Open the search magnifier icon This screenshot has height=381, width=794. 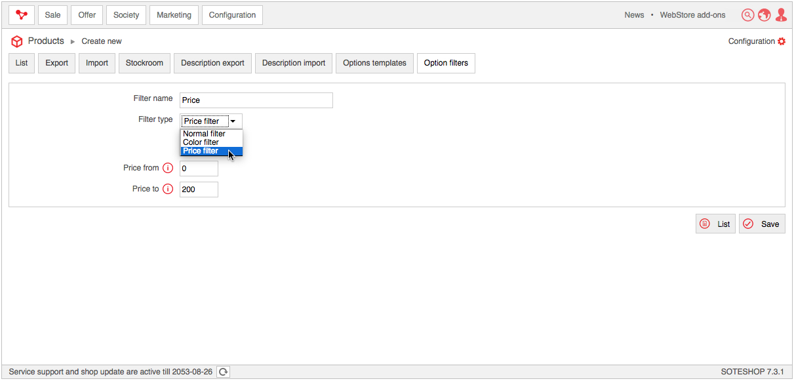(x=747, y=14)
